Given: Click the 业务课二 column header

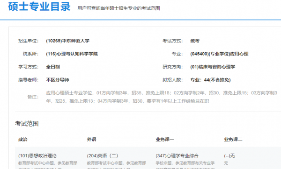Looking at the screenshot, I should (x=233, y=140).
